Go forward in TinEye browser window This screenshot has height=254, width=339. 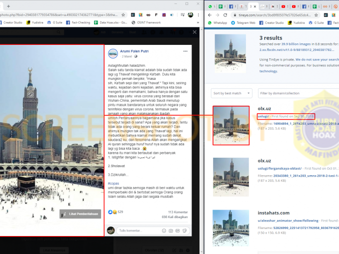click(x=217, y=15)
